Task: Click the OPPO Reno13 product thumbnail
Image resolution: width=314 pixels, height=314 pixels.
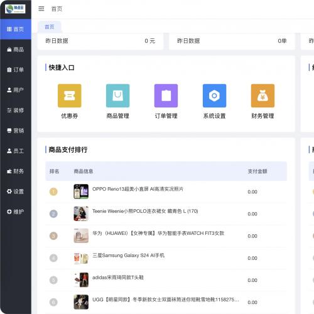Action: 81,192
